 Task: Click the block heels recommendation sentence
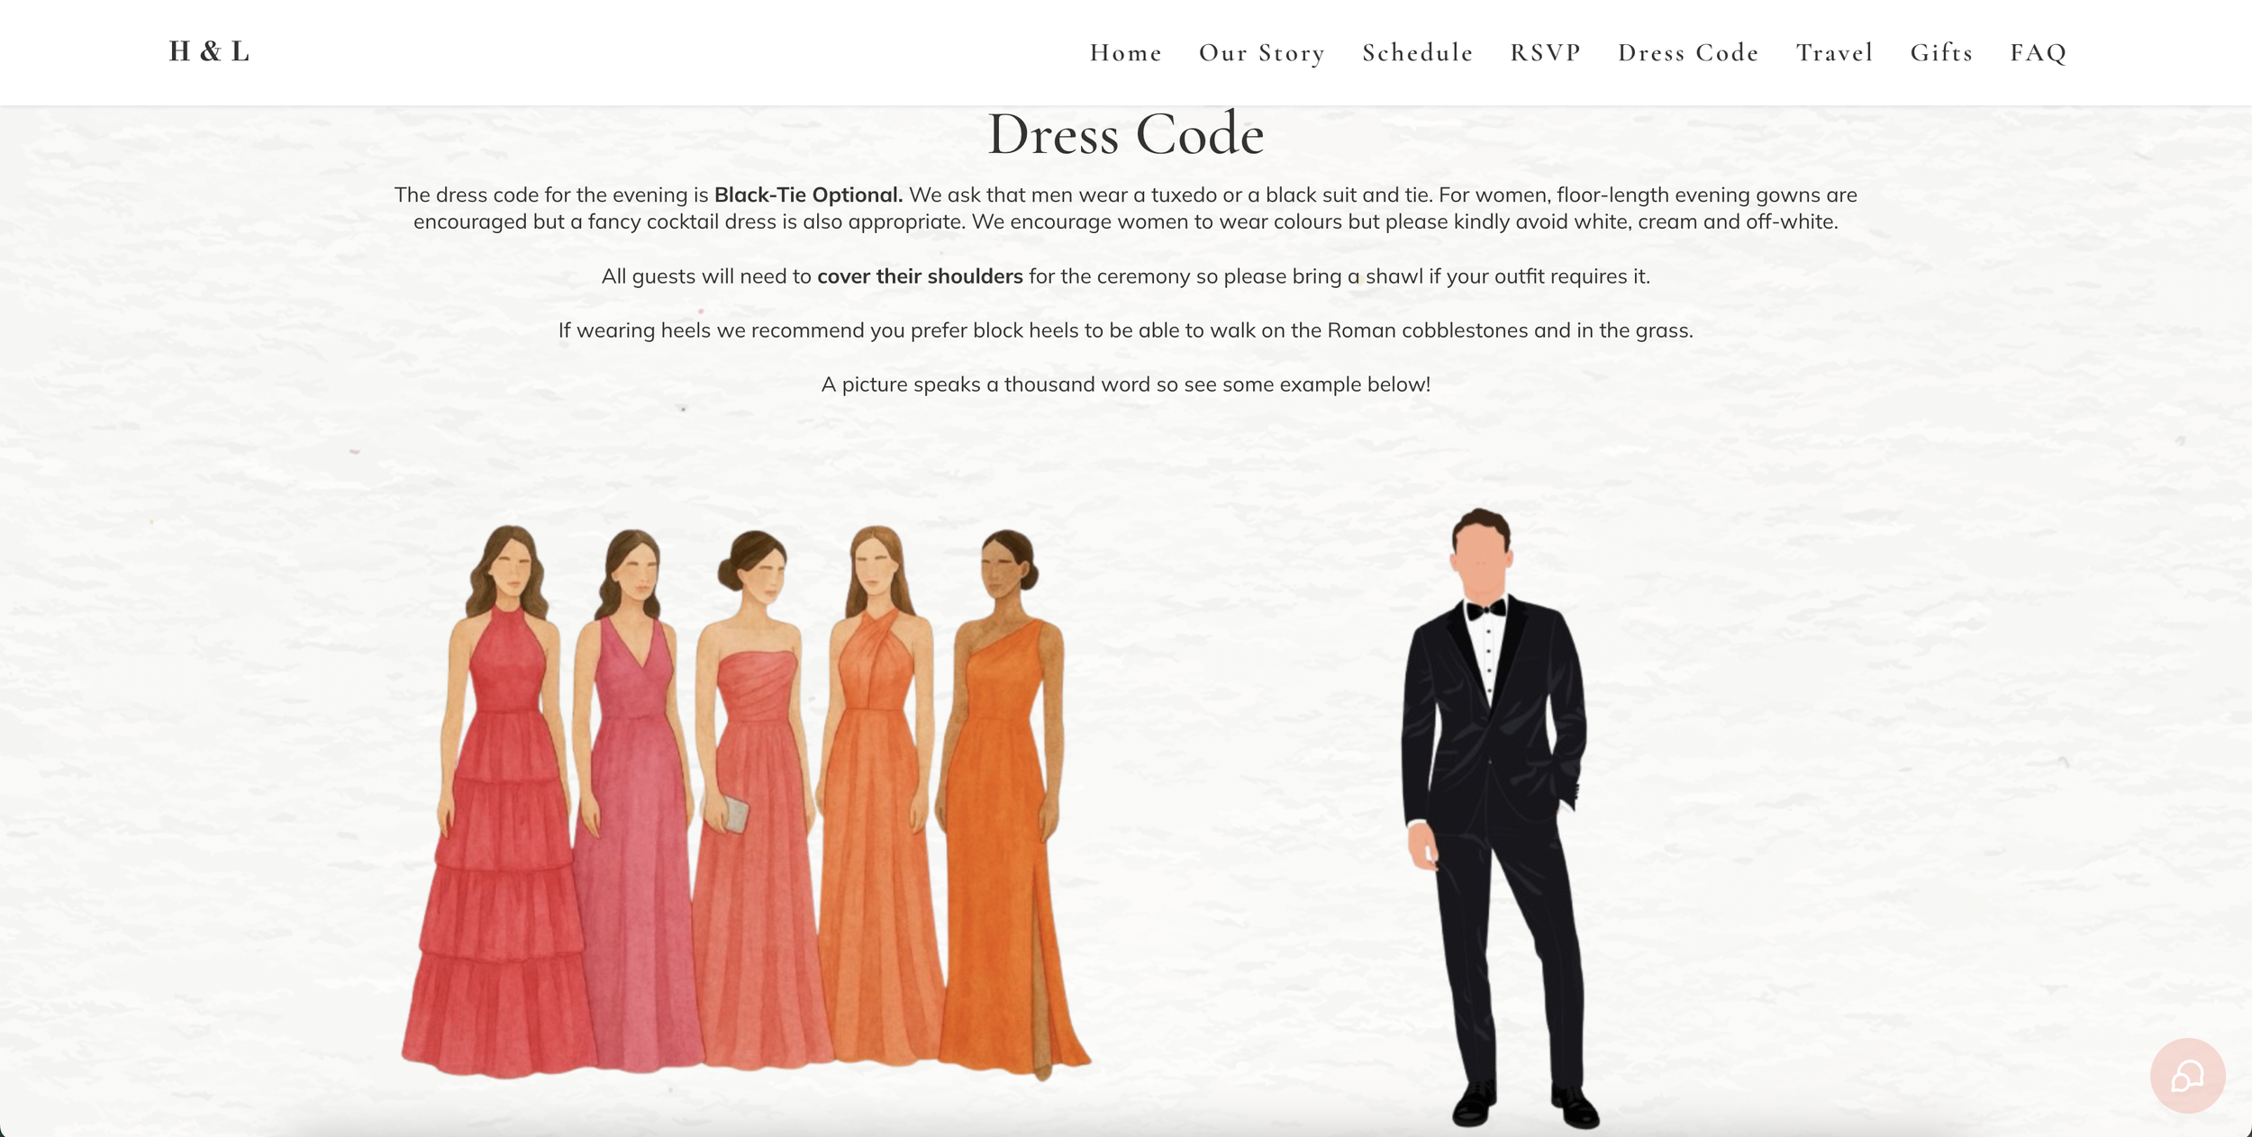[x=1125, y=330]
